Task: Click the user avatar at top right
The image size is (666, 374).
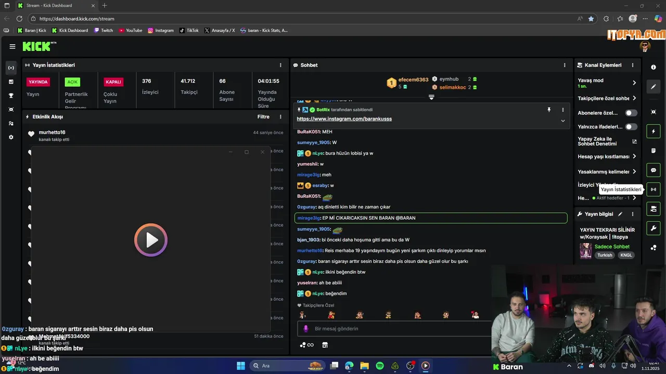Action: (646, 46)
